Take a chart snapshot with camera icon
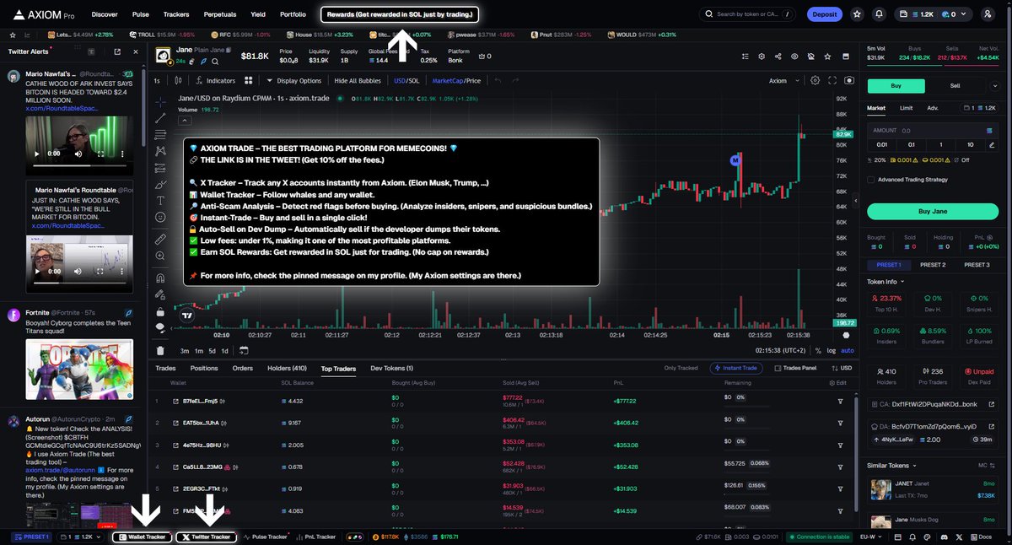This screenshot has height=545, width=1012. tap(848, 81)
